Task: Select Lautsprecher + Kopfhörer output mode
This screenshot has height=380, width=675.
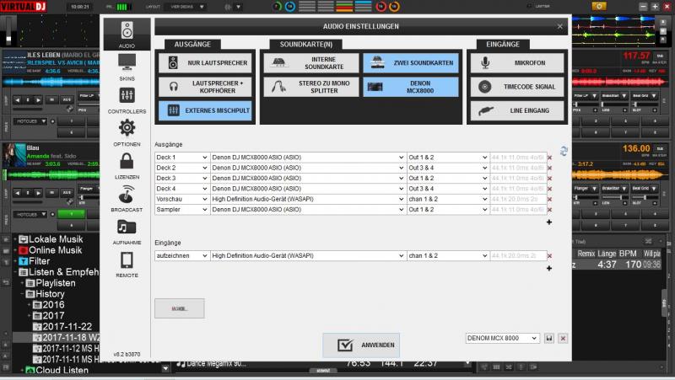Action: (205, 87)
